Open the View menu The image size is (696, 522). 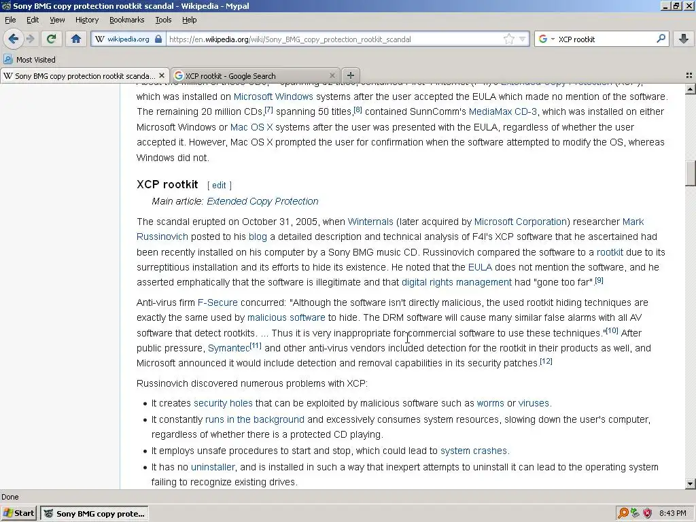[57, 20]
